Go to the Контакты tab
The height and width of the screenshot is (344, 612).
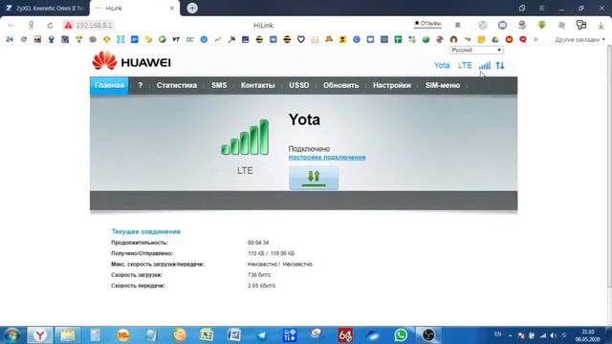pyautogui.click(x=257, y=85)
